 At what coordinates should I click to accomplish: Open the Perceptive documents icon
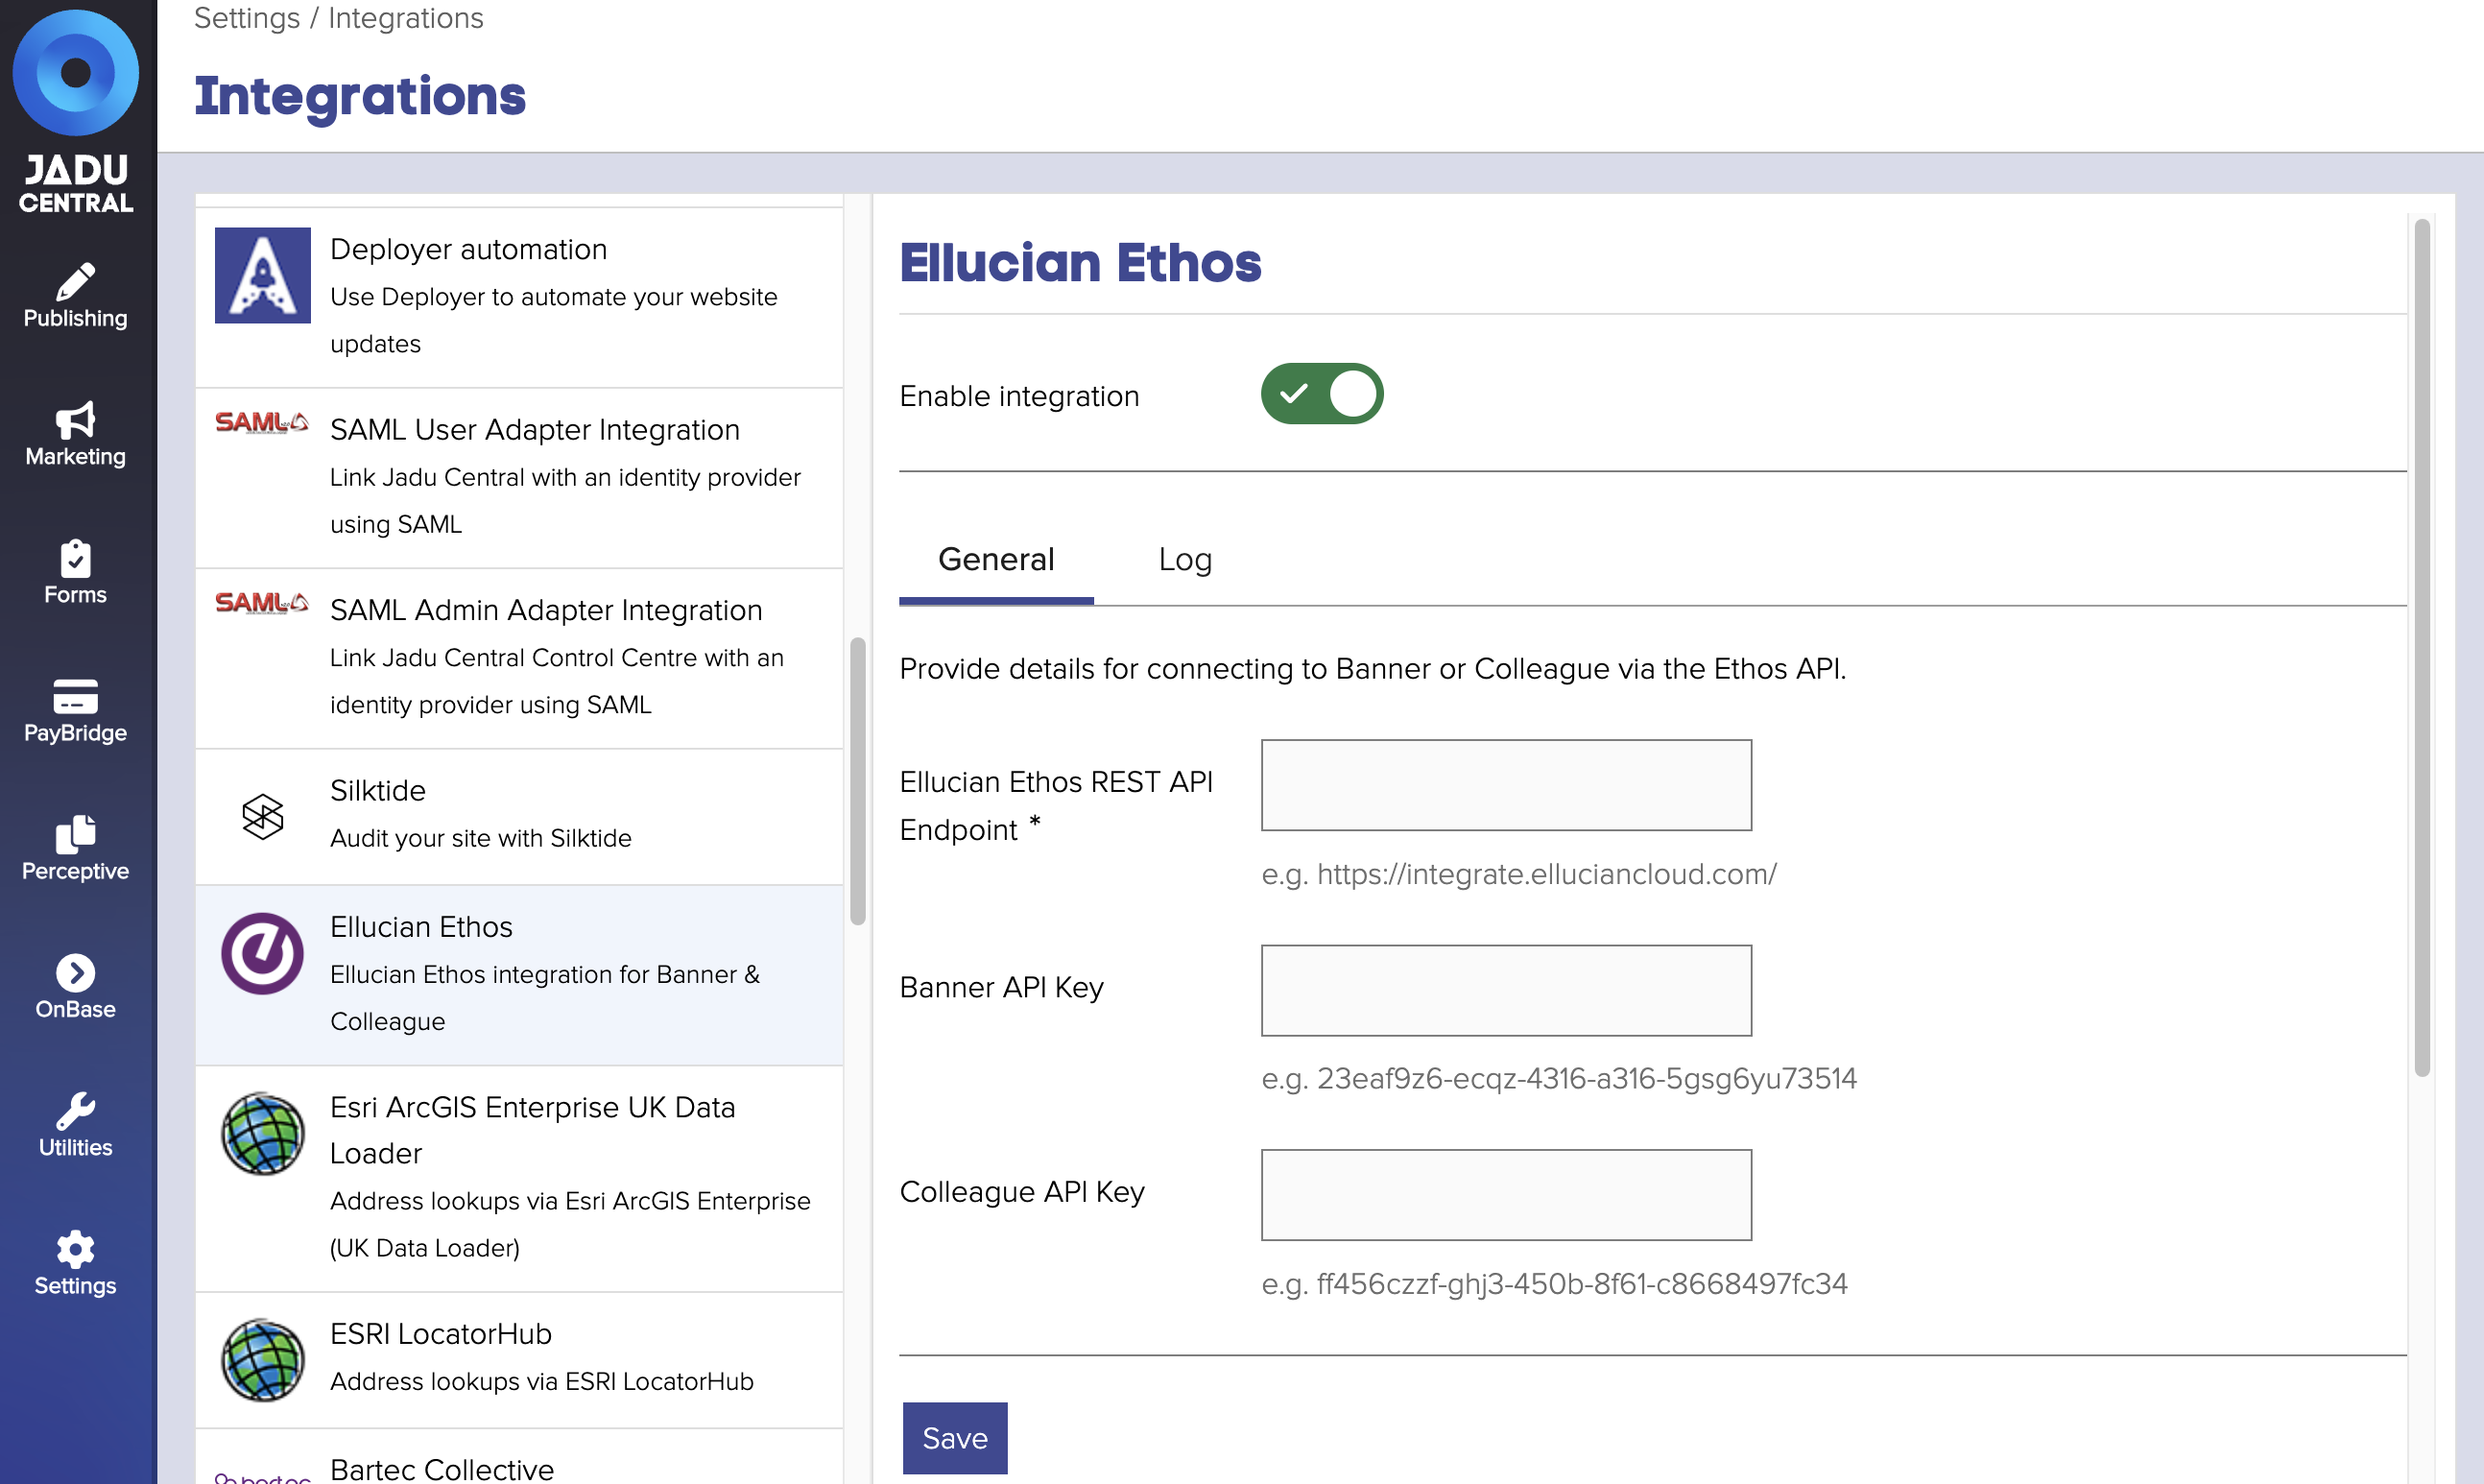tap(76, 834)
